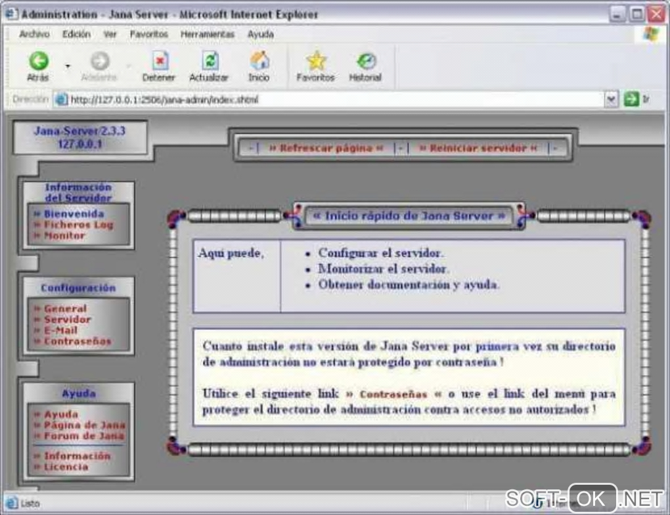This screenshot has width=670, height=515.
Task: Click the Atrás back arrow icon
Action: click(39, 61)
